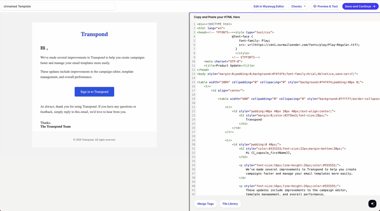Open Merge Tags
The image size is (380, 211).
click(x=205, y=204)
